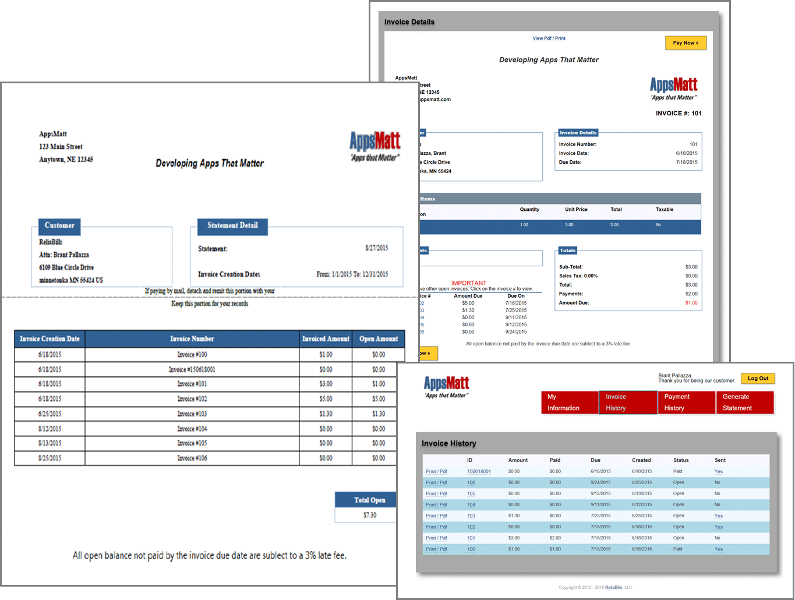Image resolution: width=795 pixels, height=600 pixels.
Task: Click Print / Pdf for invoice 100
Action: (437, 549)
